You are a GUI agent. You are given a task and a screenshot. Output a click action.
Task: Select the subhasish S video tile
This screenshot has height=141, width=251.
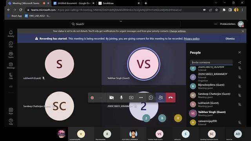[59, 64]
